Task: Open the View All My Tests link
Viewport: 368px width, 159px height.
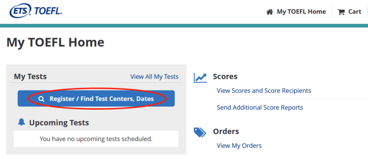Action: pyautogui.click(x=154, y=77)
